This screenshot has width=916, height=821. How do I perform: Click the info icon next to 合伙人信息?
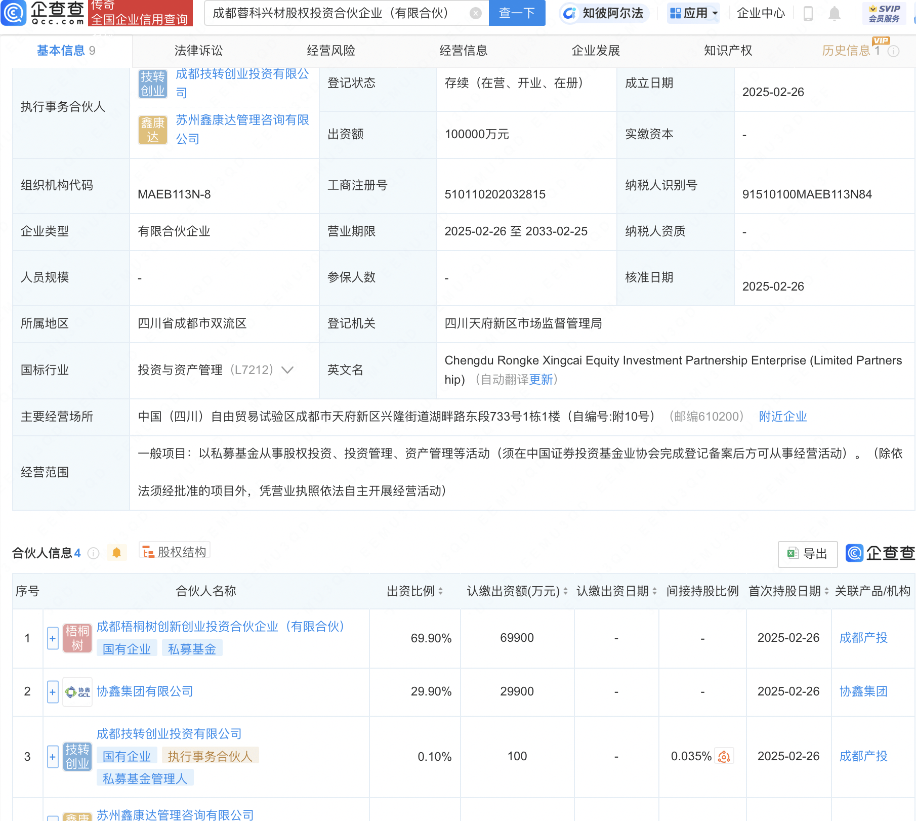[93, 553]
